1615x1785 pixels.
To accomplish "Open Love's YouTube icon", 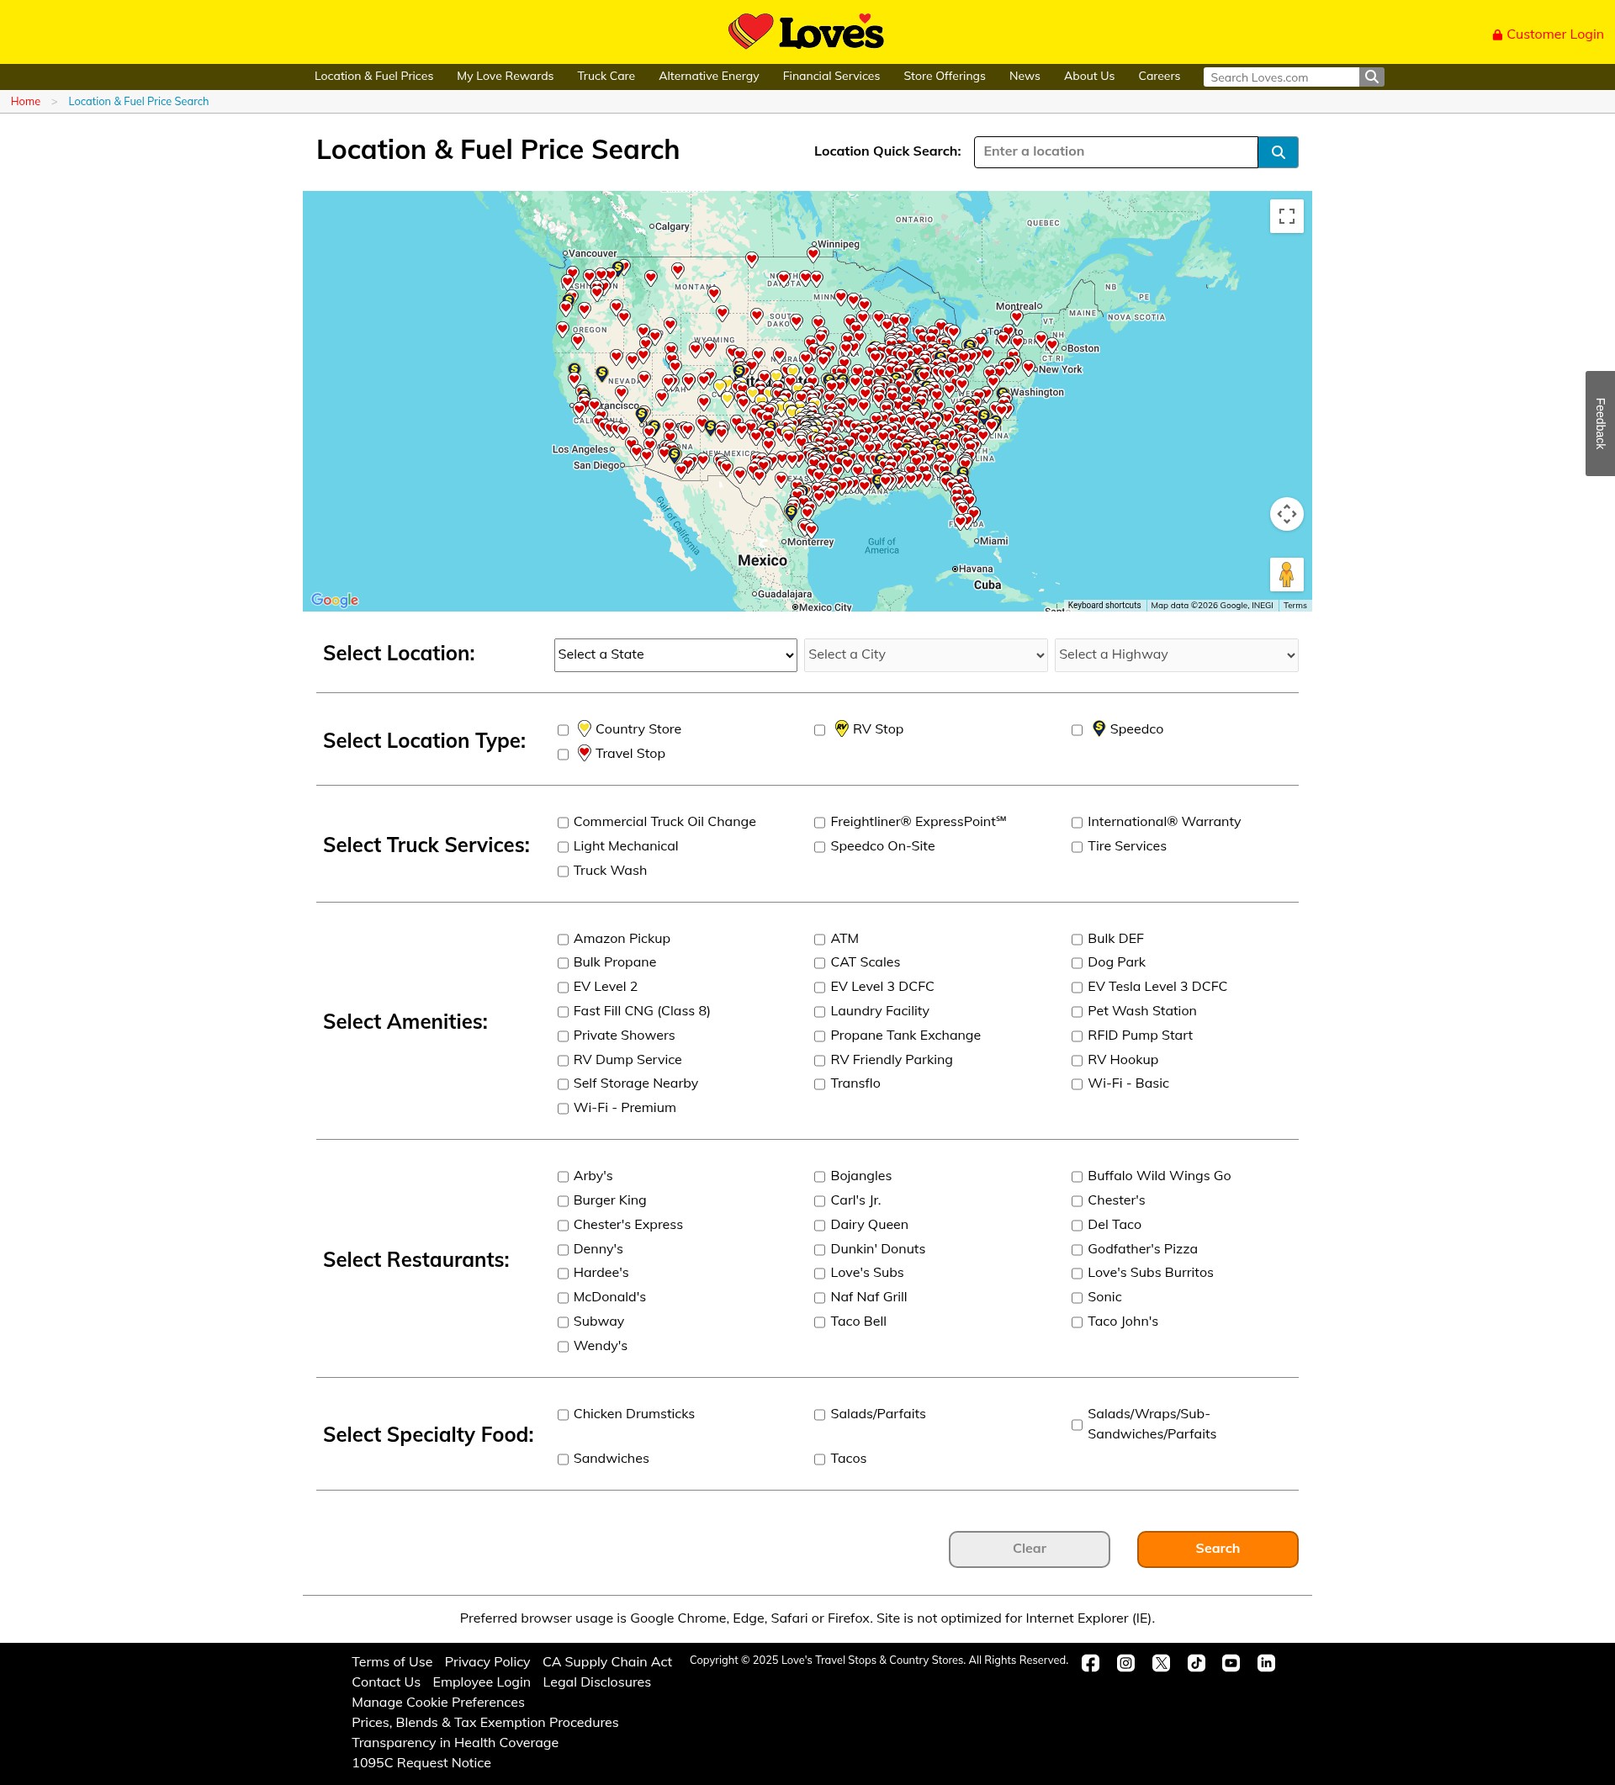I will coord(1231,1663).
